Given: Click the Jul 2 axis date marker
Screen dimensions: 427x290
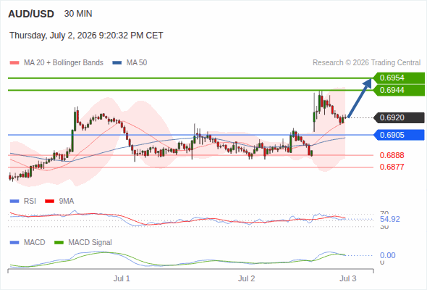Looking at the screenshot, I should 247,278.
